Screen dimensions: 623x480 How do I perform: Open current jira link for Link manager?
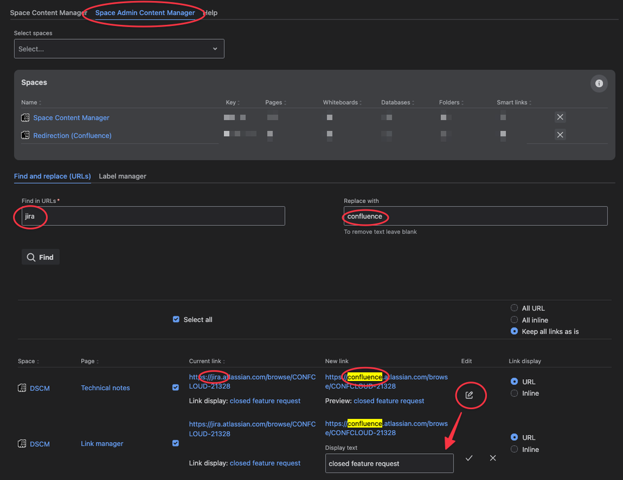[x=253, y=429]
